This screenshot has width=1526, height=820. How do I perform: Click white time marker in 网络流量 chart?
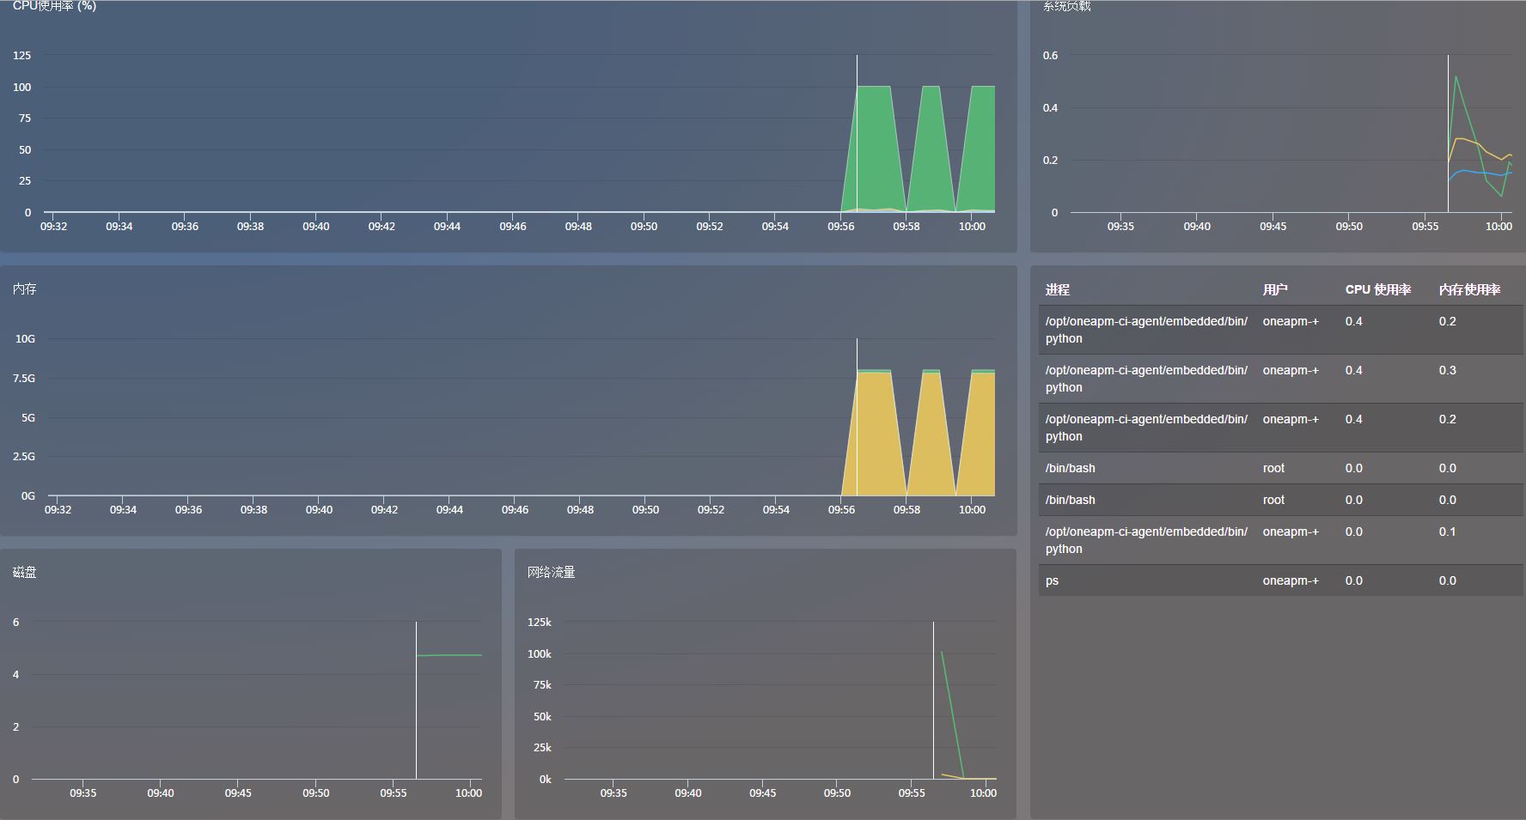click(933, 700)
